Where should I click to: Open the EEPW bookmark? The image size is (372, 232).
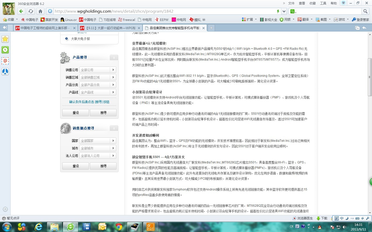[x=162, y=20]
